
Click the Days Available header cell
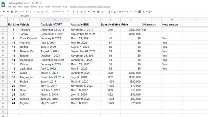(110, 25)
